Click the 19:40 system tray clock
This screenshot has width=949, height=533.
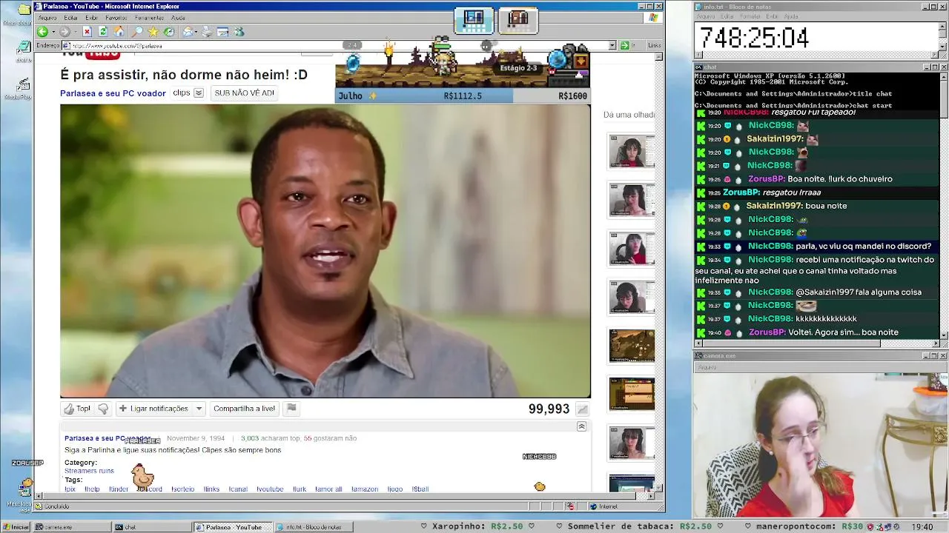[922, 527]
